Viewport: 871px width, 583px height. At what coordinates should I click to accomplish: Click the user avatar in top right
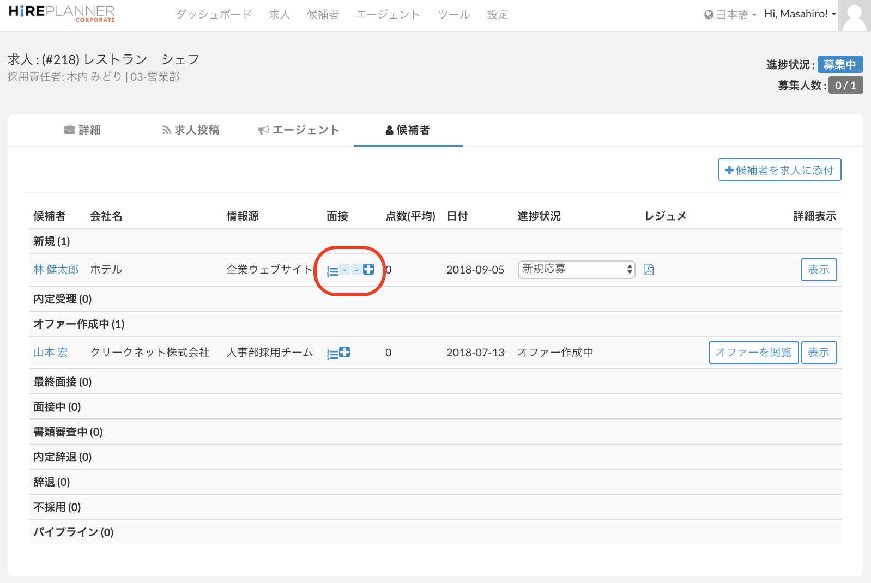click(854, 15)
